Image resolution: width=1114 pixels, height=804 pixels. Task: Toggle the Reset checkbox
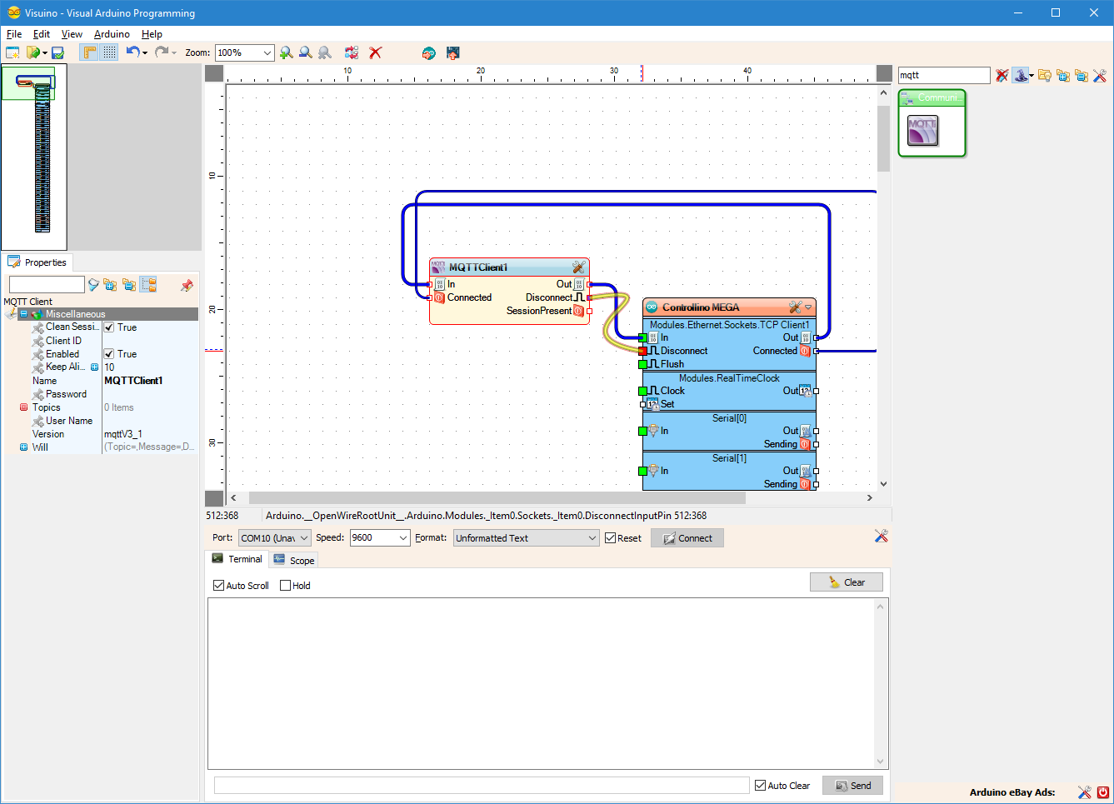[x=611, y=538]
